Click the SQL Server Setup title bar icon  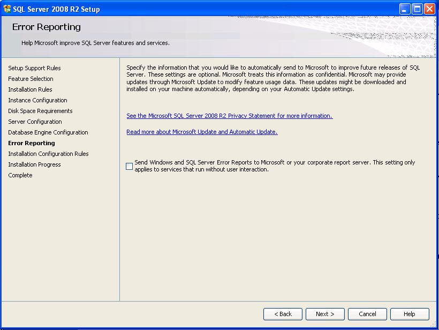7,9
